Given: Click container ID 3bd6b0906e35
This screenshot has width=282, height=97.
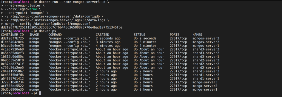Looking at the screenshot, I should click(12, 90).
